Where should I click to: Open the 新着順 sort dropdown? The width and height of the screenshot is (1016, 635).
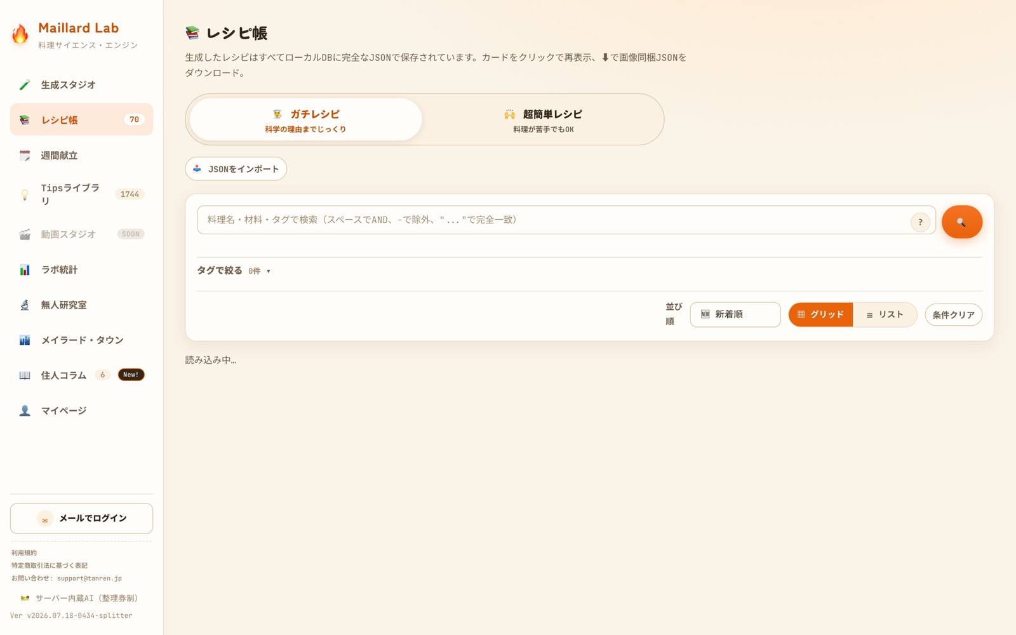point(735,314)
